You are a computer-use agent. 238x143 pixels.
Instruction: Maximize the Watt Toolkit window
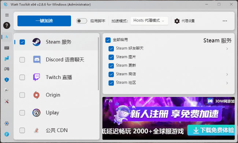point(219,4)
